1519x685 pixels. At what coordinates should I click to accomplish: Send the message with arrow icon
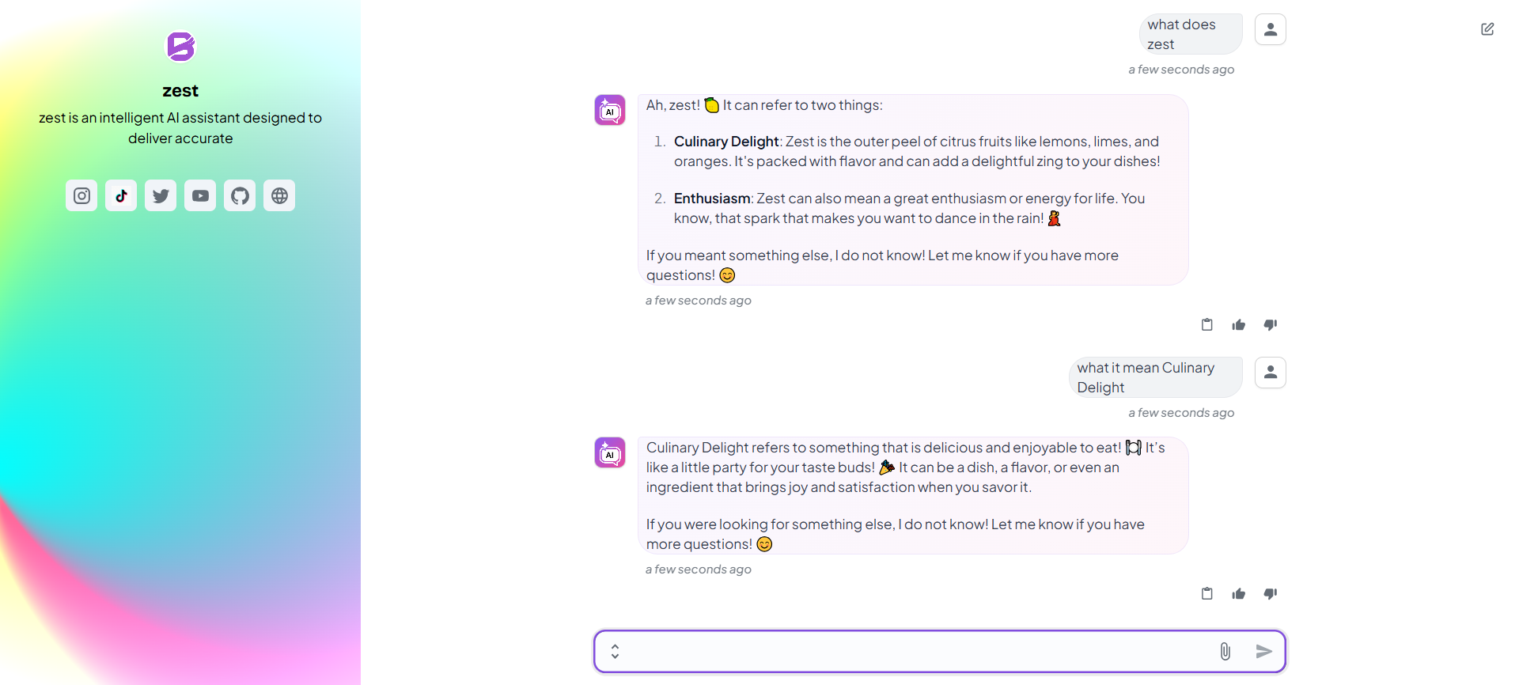[x=1263, y=651]
